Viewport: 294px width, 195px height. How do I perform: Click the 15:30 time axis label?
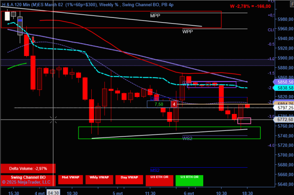[14, 193]
